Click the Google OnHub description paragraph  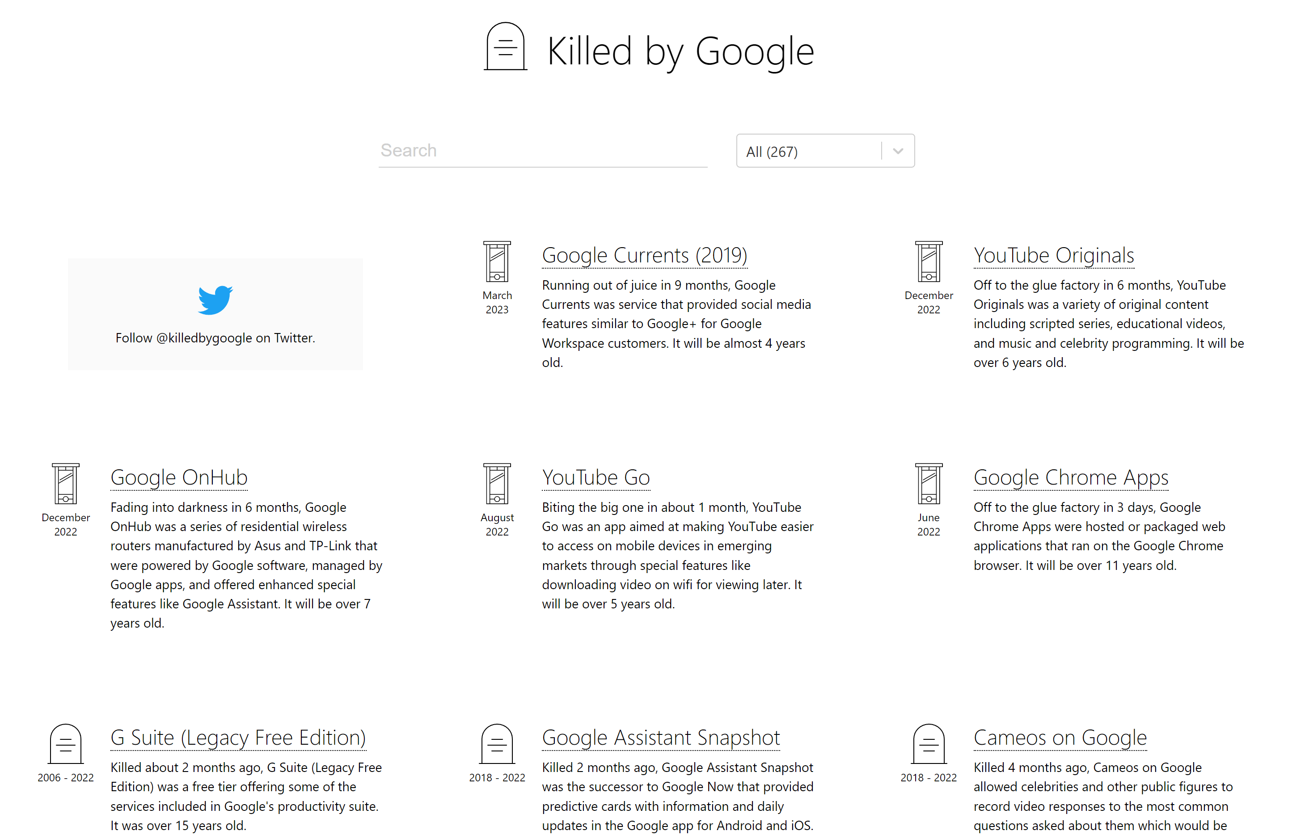(x=247, y=565)
